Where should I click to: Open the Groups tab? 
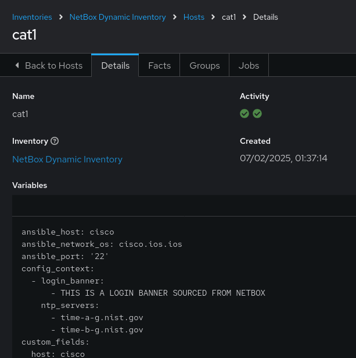coord(204,66)
